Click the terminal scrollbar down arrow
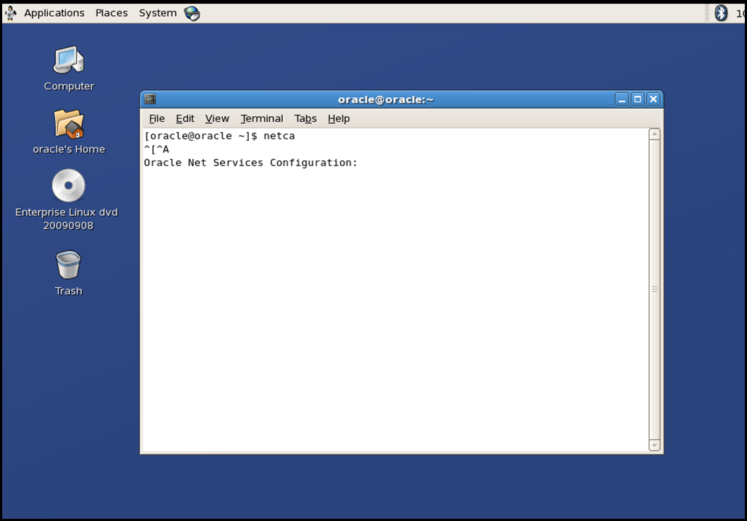 pyautogui.click(x=655, y=446)
